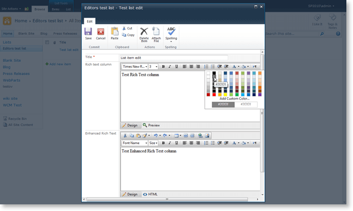Viewport: 353px width, 211px height.
Task: Click the Attach File icon
Action: [156, 35]
